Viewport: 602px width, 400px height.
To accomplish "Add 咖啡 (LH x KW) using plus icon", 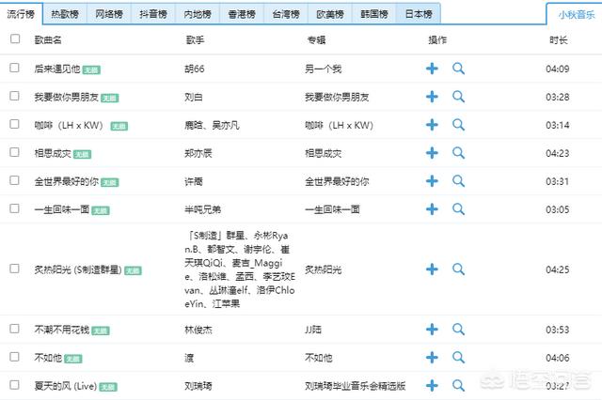I will (x=432, y=125).
